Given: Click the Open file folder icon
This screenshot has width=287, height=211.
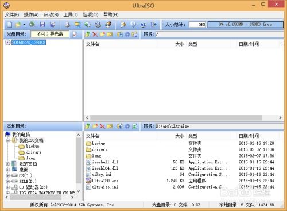Looking at the screenshot, I should [18, 25].
